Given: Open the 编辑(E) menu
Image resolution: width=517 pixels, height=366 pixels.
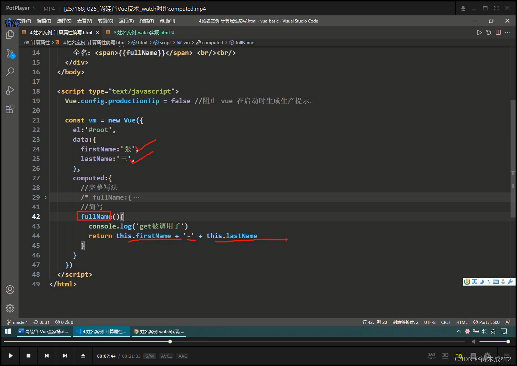Looking at the screenshot, I should (44, 21).
